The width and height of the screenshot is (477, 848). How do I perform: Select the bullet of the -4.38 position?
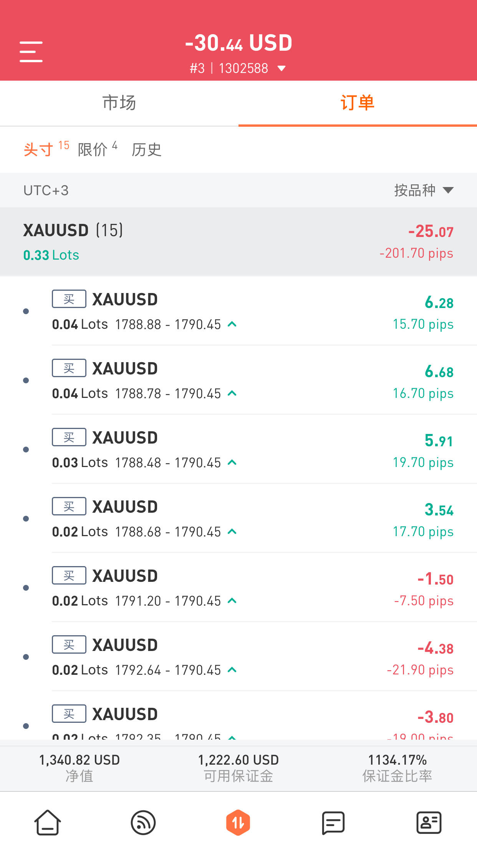(x=26, y=657)
